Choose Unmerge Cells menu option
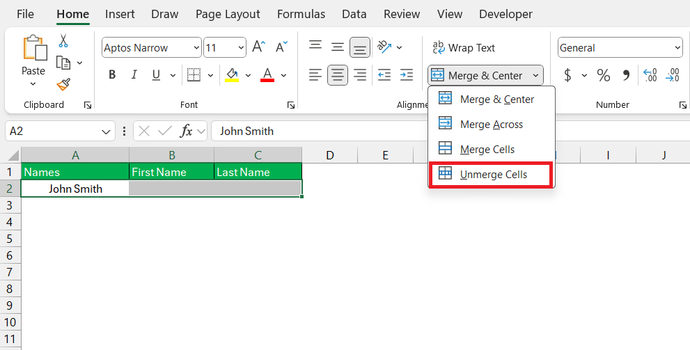The image size is (690, 350). pyautogui.click(x=491, y=175)
